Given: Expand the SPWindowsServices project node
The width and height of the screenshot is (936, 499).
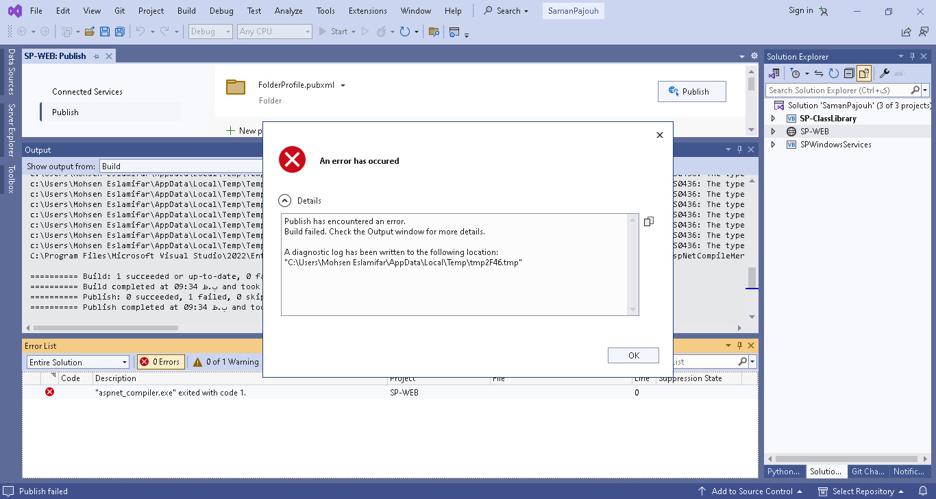Looking at the screenshot, I should pos(774,145).
